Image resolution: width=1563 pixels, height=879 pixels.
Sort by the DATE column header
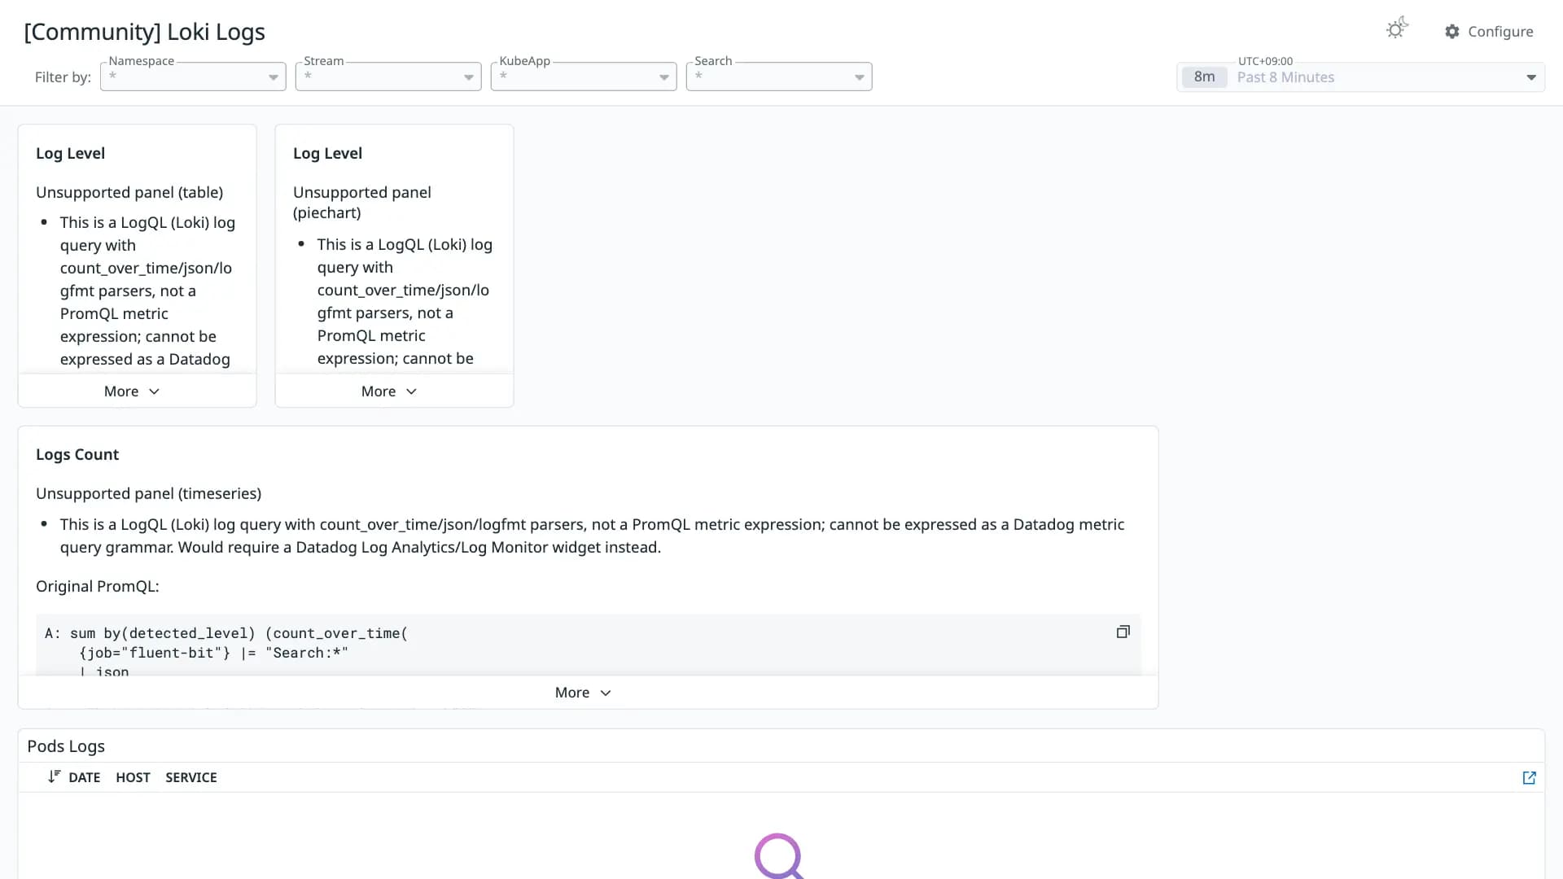[85, 777]
